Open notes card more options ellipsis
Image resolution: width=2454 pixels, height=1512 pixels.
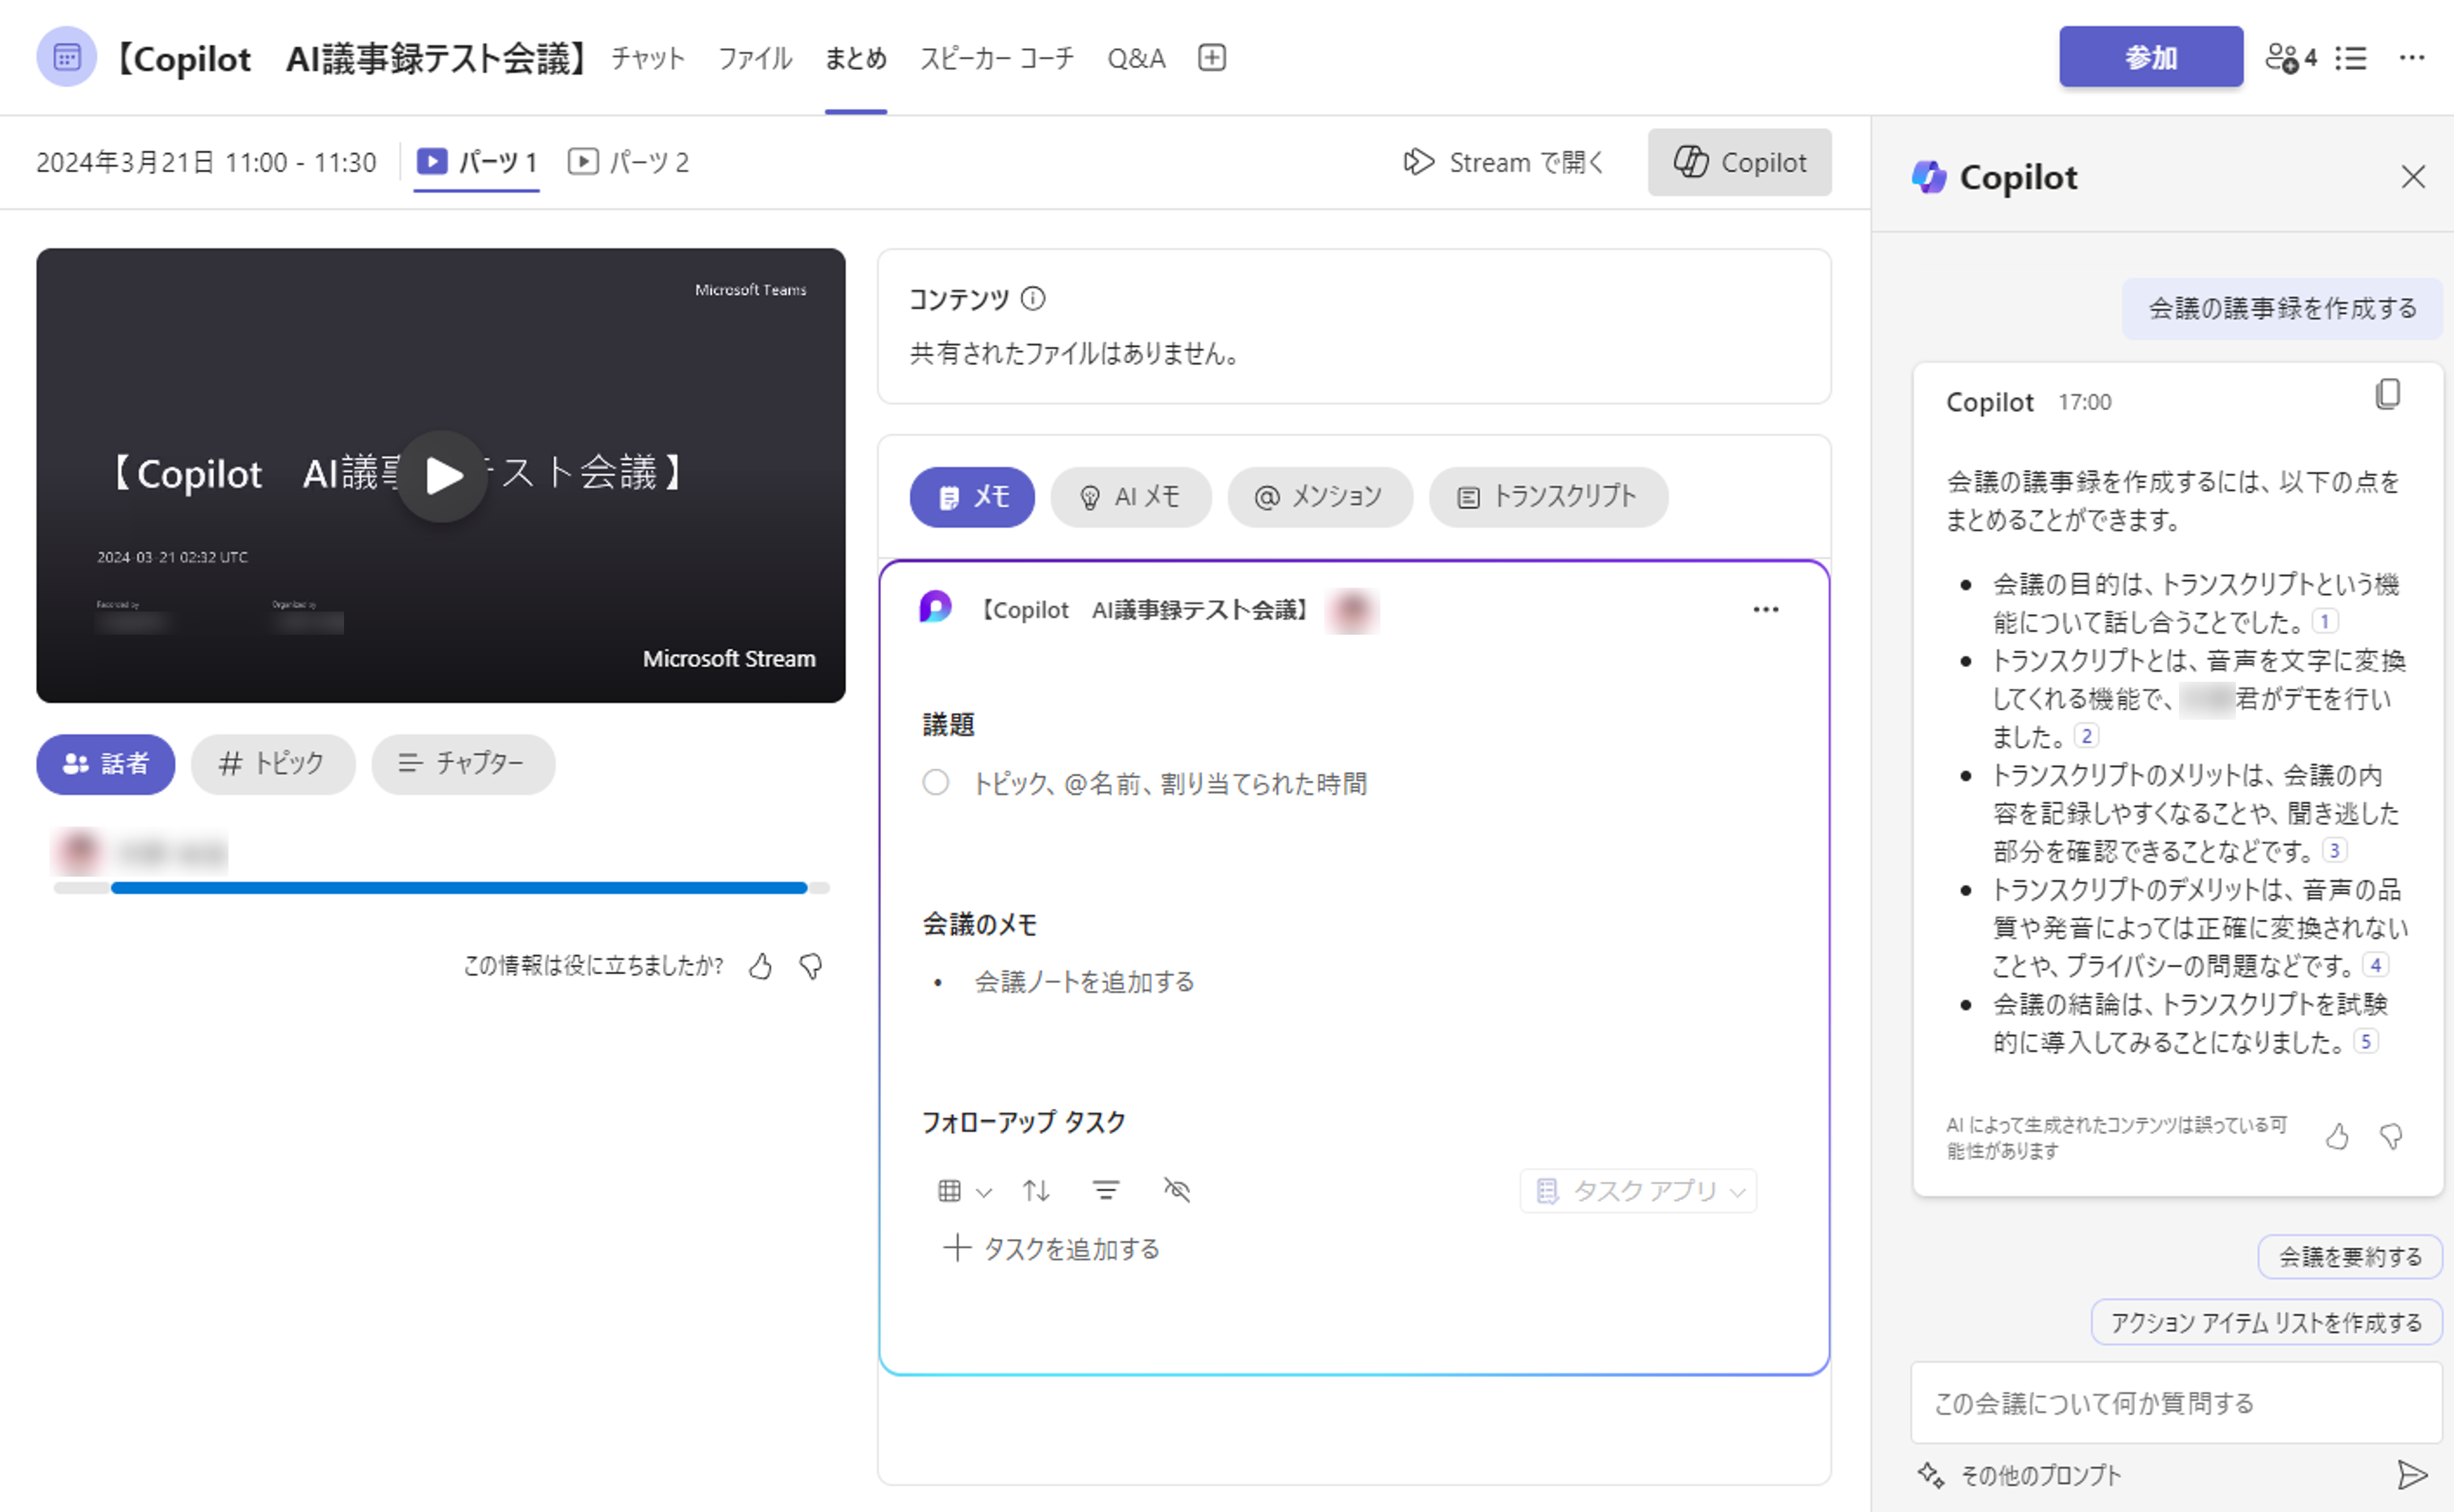click(x=1765, y=609)
